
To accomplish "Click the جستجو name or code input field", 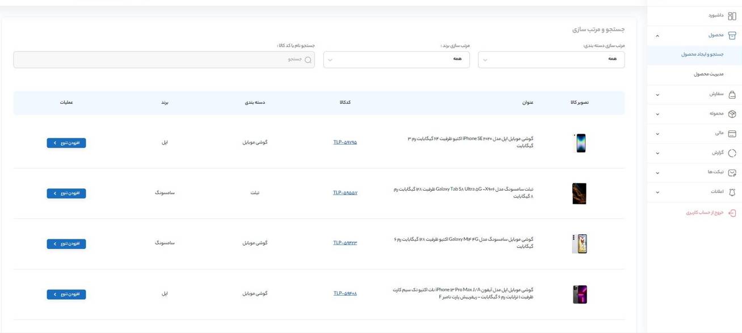I will click(164, 60).
